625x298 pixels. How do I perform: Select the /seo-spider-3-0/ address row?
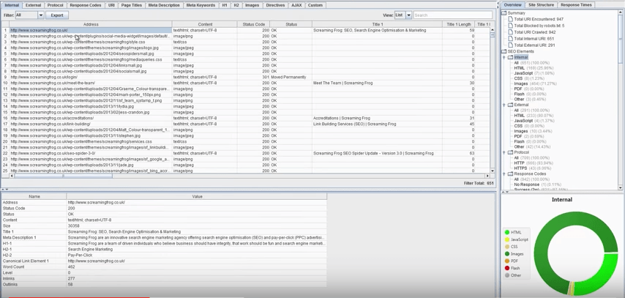coord(91,153)
